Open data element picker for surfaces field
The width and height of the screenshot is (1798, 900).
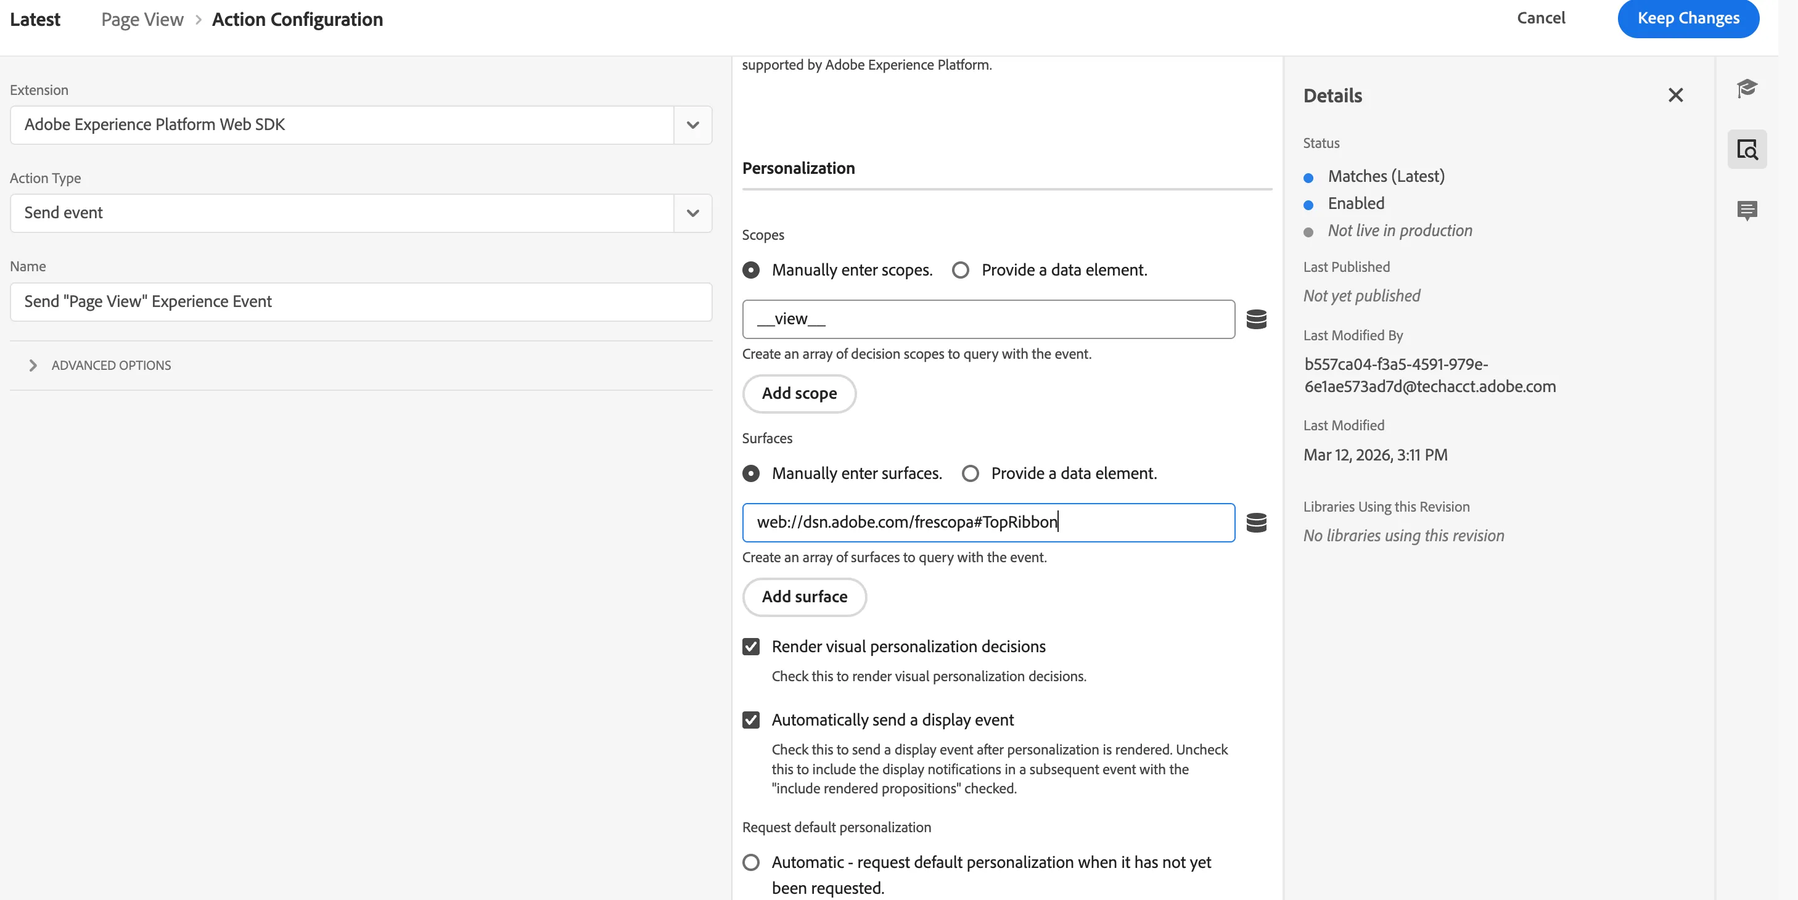[1257, 523]
